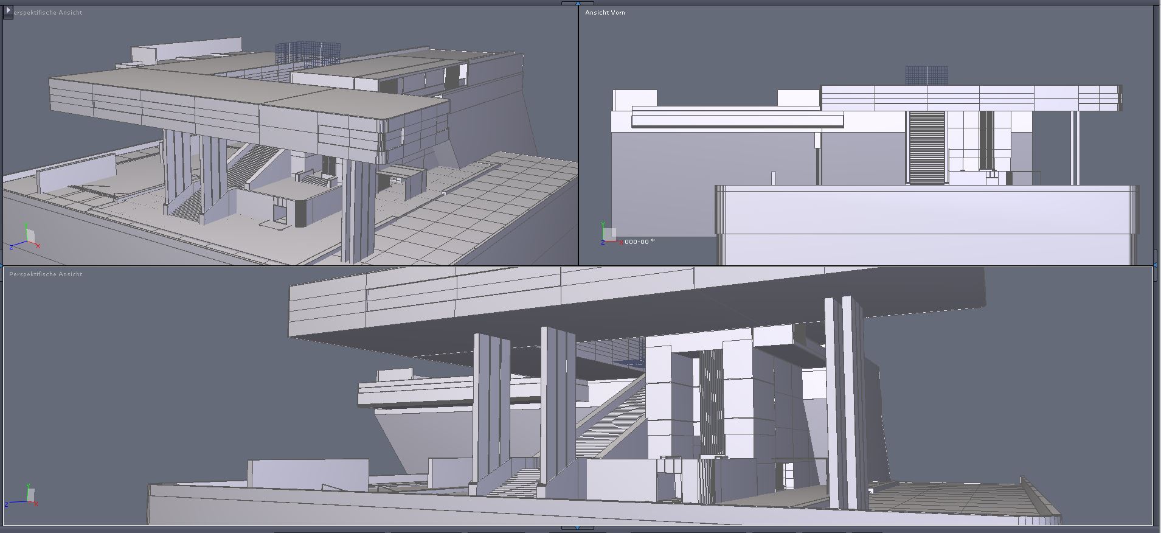Click the 'Ansicht Vorn' viewport label
Screen dimensions: 1161x533
(x=605, y=12)
